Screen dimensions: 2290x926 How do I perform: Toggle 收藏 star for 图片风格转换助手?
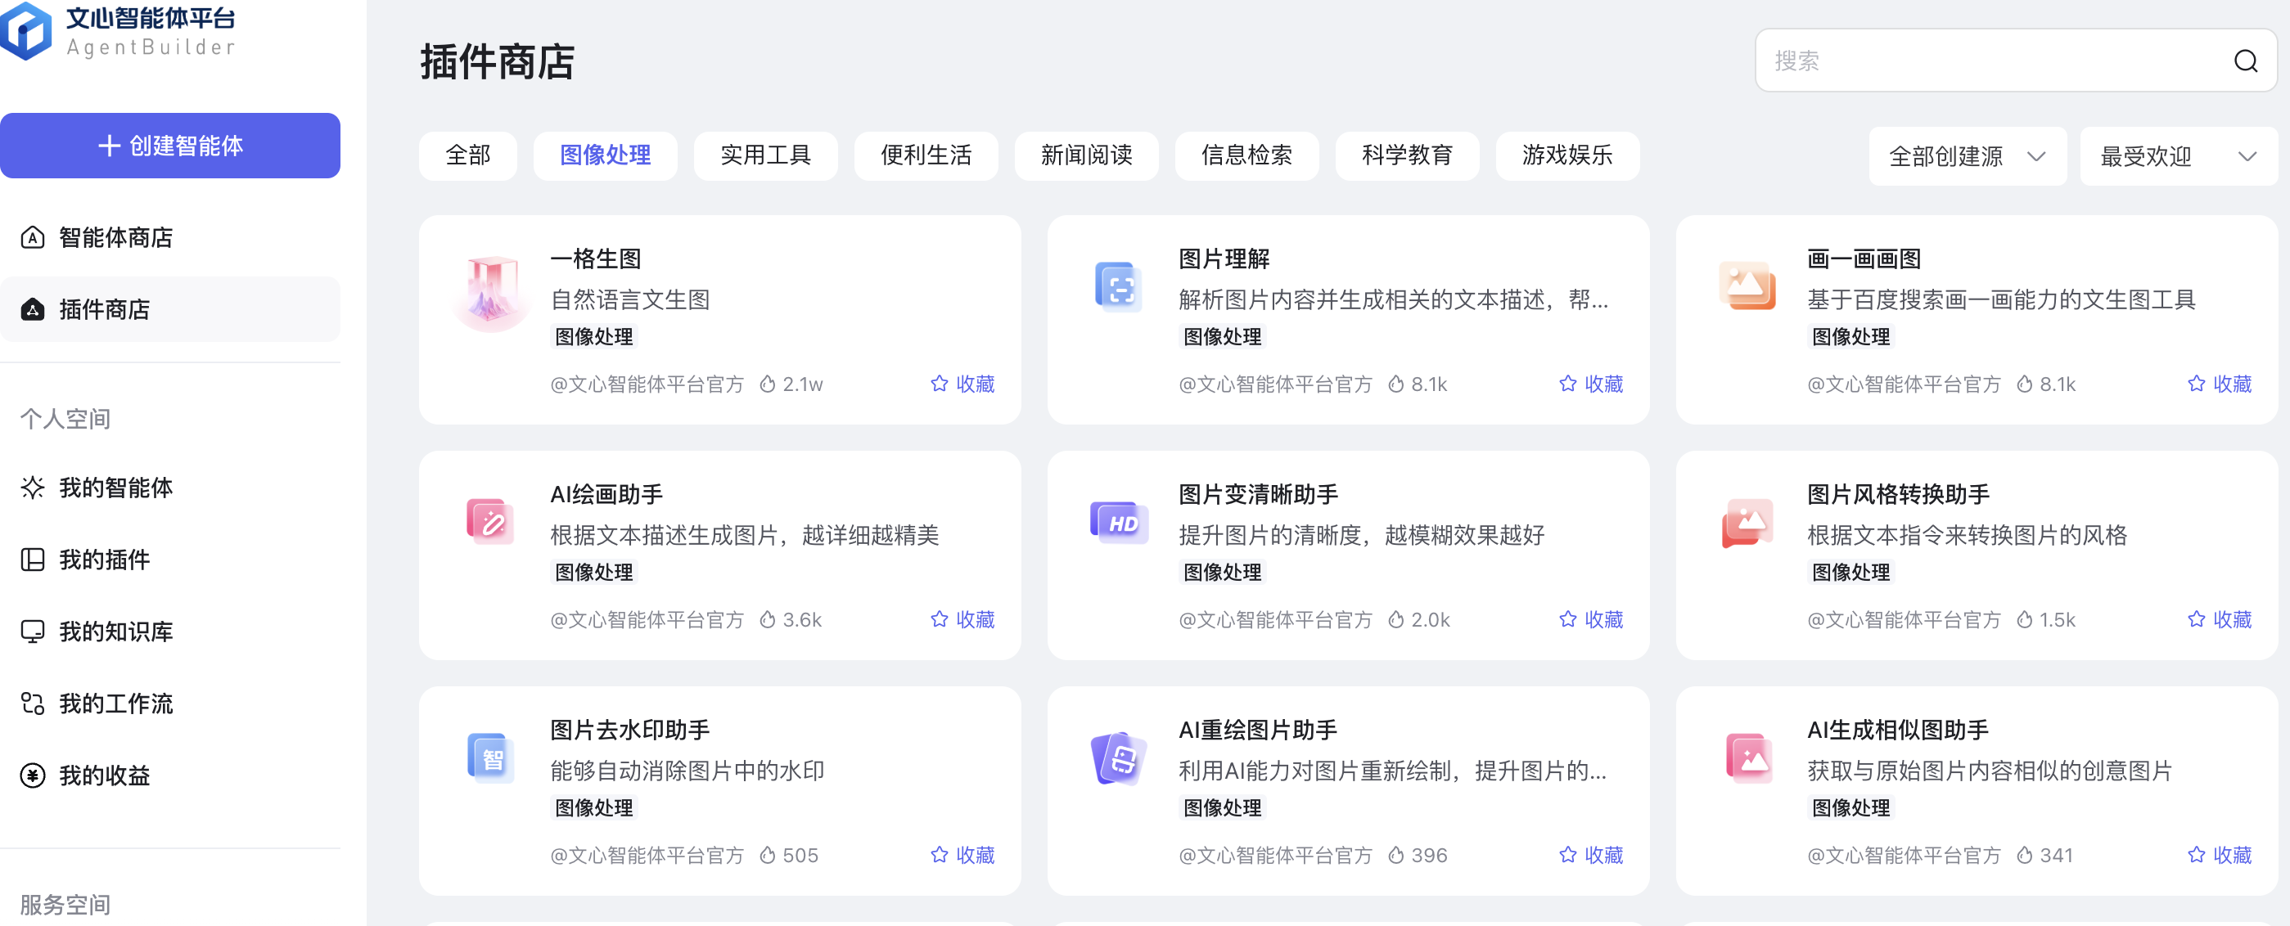[x=2196, y=619]
